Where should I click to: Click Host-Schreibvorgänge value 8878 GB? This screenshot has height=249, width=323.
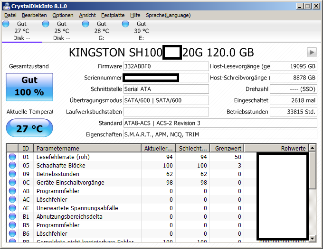point(294,78)
